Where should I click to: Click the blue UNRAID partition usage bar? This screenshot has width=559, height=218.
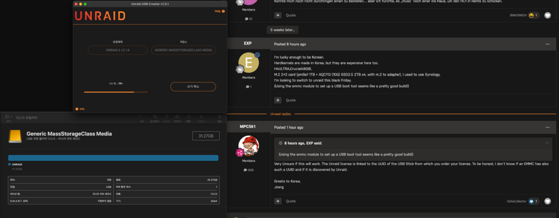click(x=113, y=158)
